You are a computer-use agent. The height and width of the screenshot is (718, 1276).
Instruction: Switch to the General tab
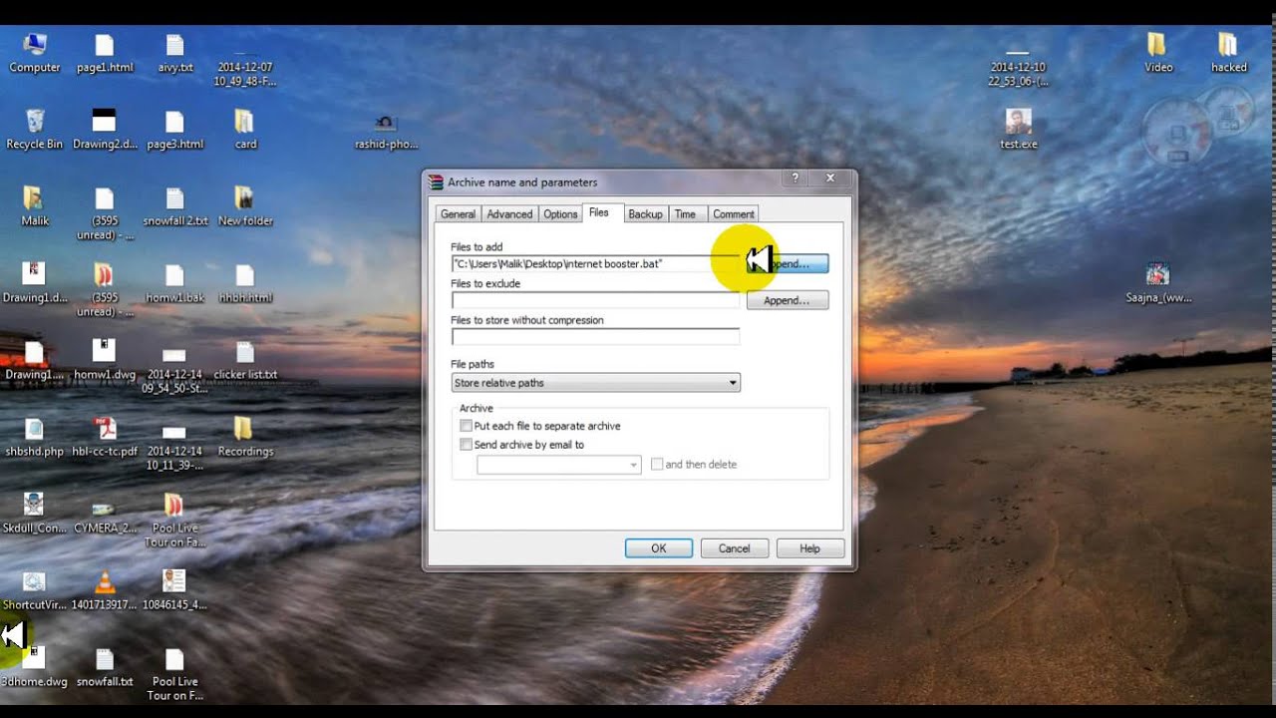tap(458, 214)
